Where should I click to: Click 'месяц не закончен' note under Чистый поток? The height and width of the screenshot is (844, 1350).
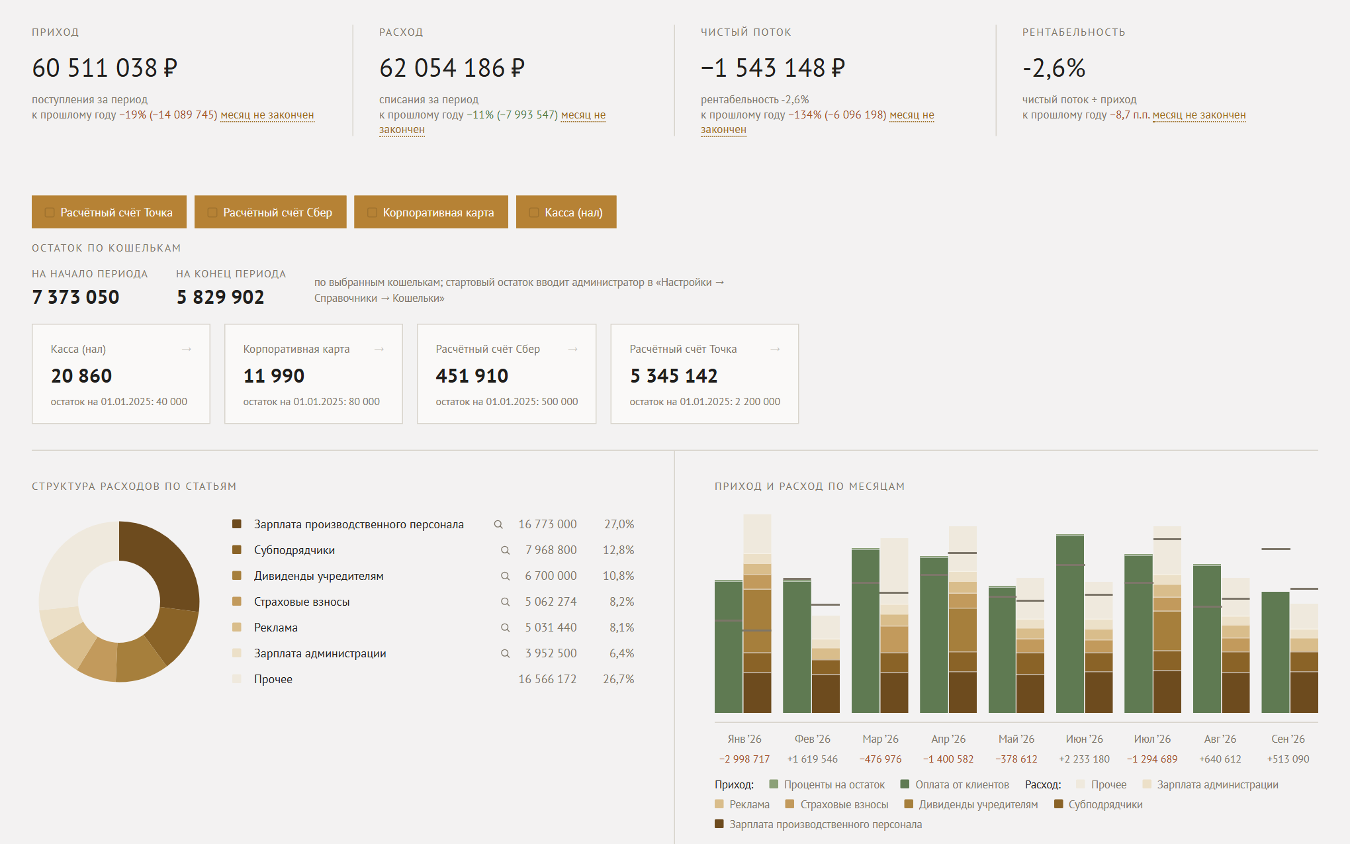[817, 122]
